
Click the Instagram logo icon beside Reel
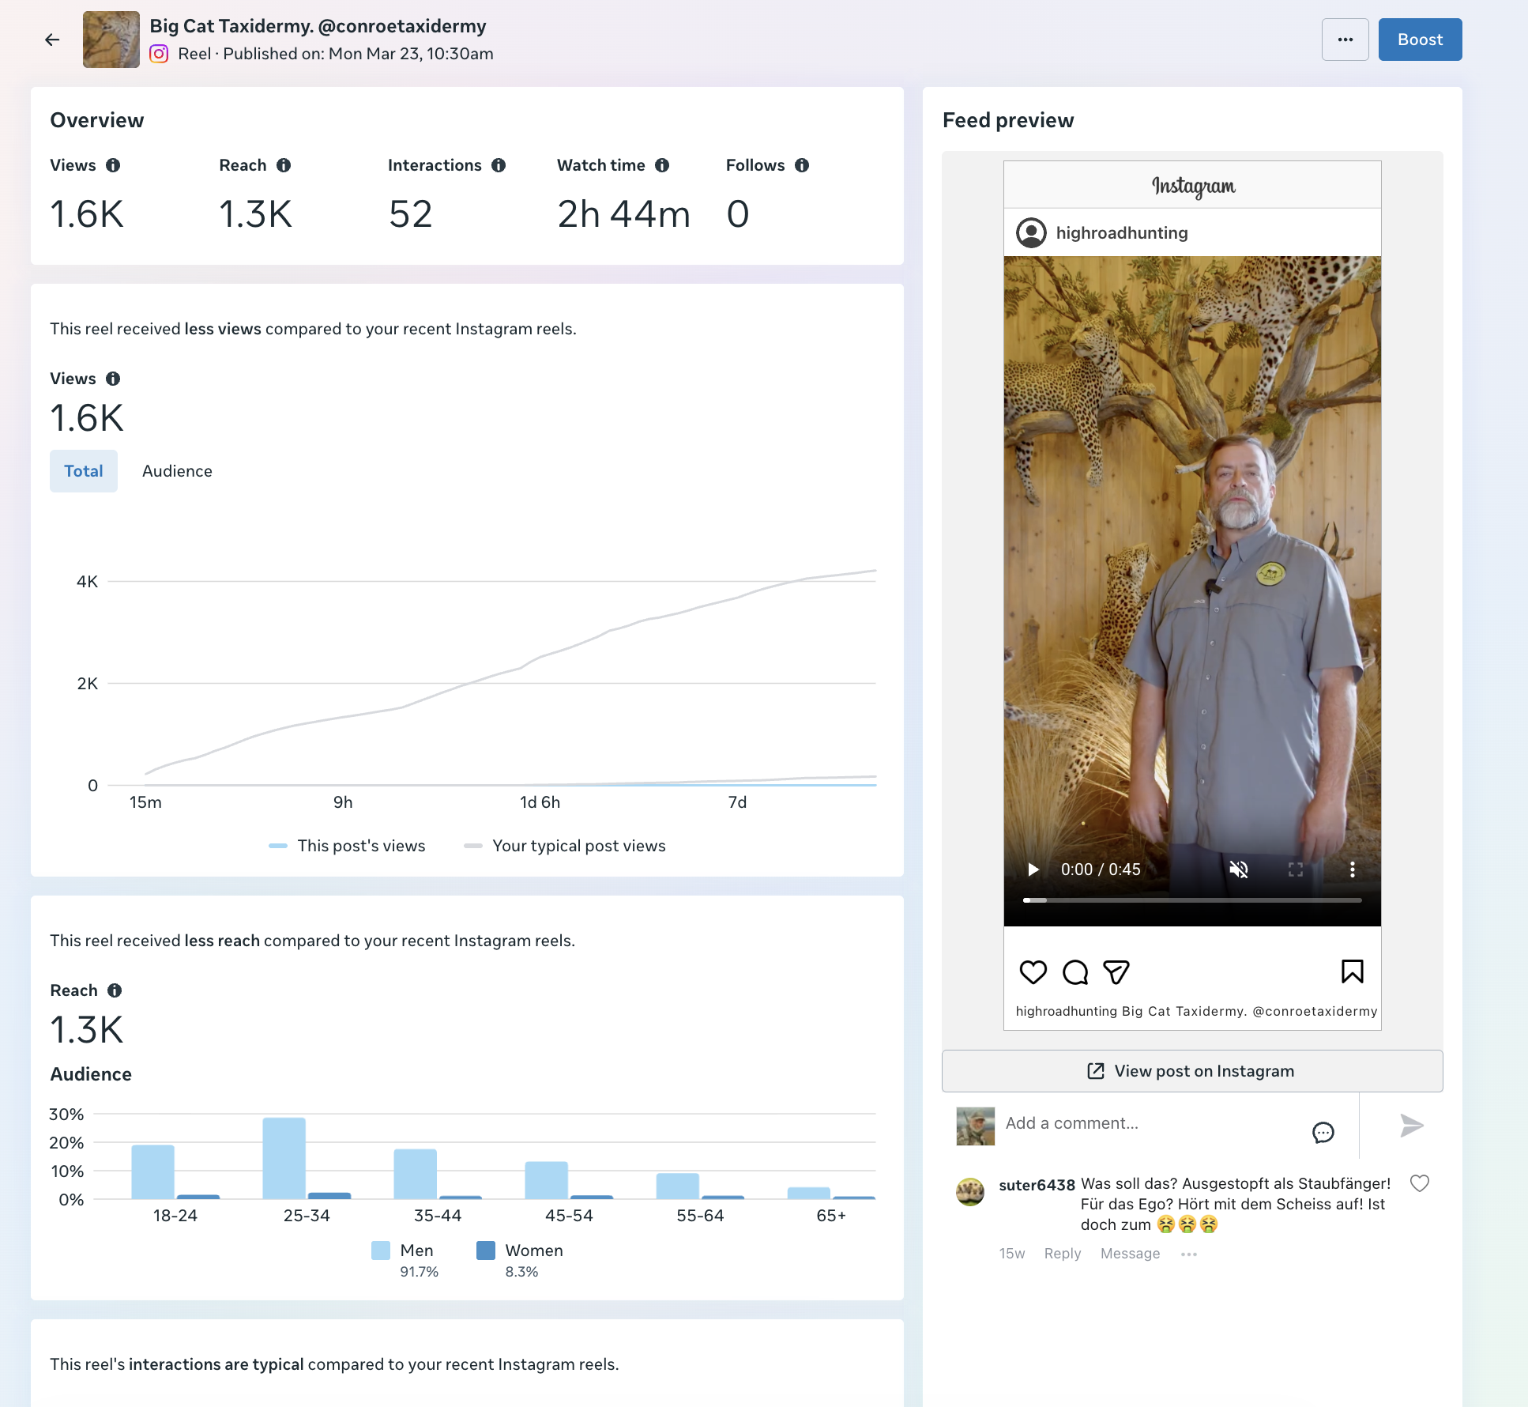[x=159, y=54]
